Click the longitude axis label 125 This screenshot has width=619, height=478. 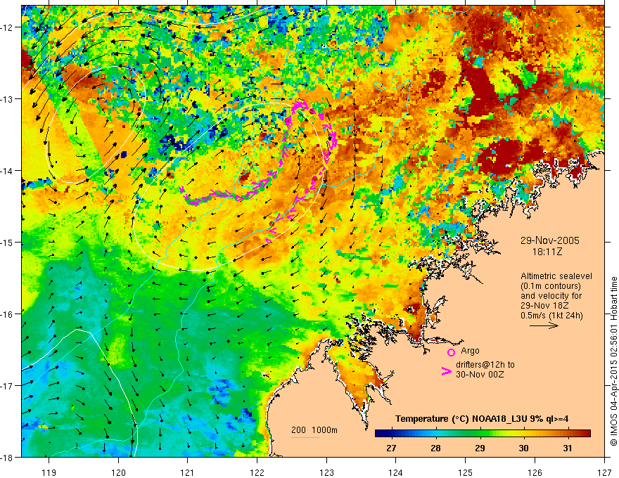pos(466,472)
